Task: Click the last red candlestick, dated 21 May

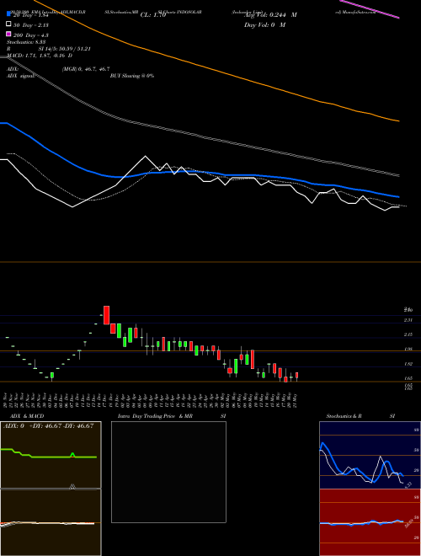Action: [x=296, y=375]
